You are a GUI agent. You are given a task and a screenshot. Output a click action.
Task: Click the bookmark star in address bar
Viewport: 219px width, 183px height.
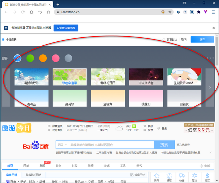pyautogui.click(x=170, y=12)
